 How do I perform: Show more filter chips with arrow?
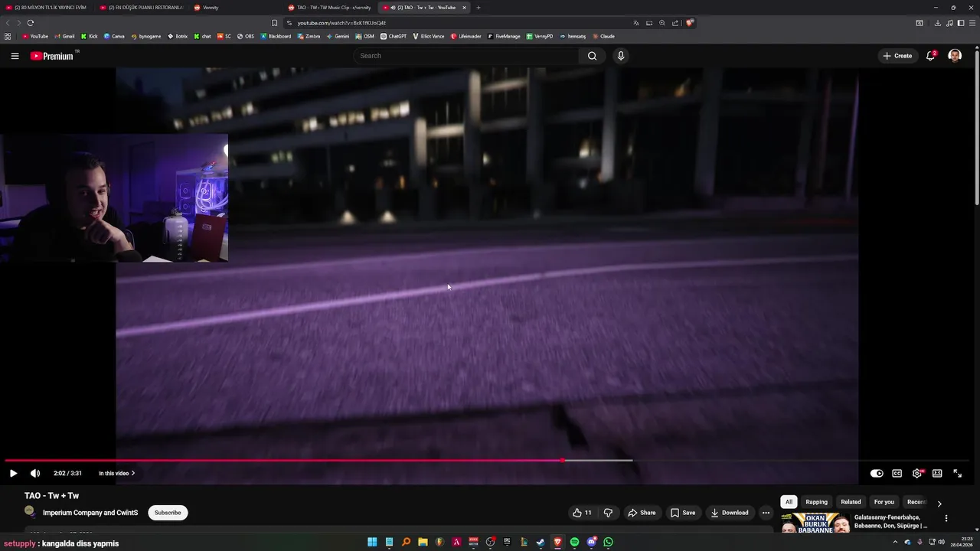[x=939, y=503]
